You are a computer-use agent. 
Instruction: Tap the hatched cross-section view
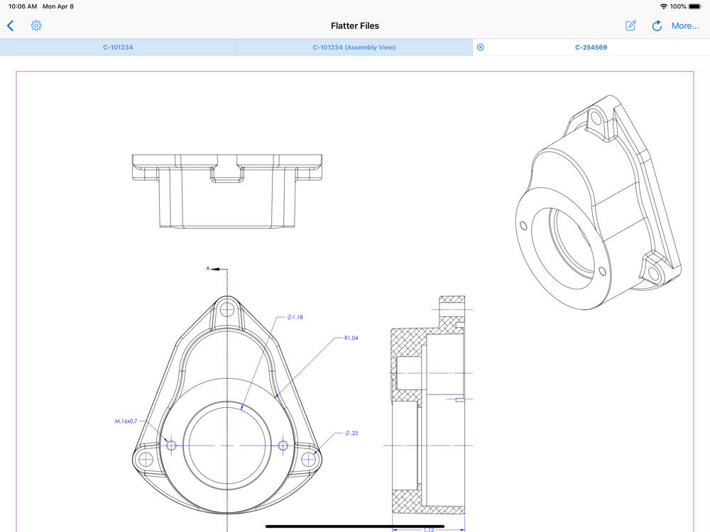click(428, 405)
